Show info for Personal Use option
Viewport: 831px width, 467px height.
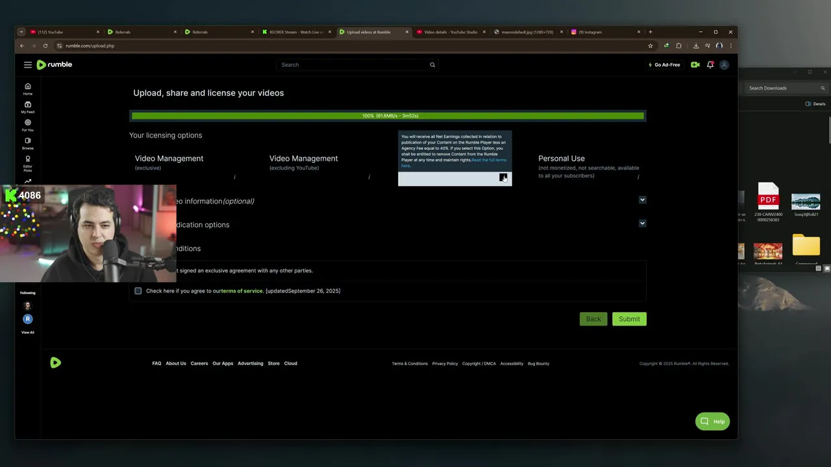point(638,177)
